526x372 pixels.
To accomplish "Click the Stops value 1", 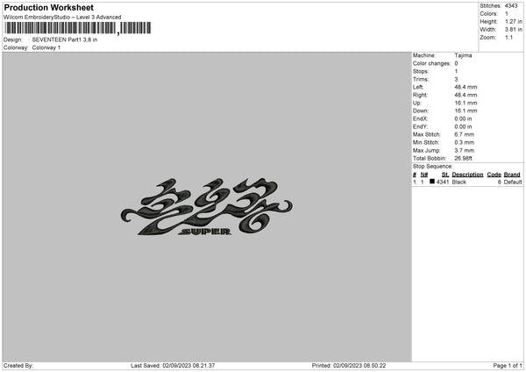I will point(456,71).
